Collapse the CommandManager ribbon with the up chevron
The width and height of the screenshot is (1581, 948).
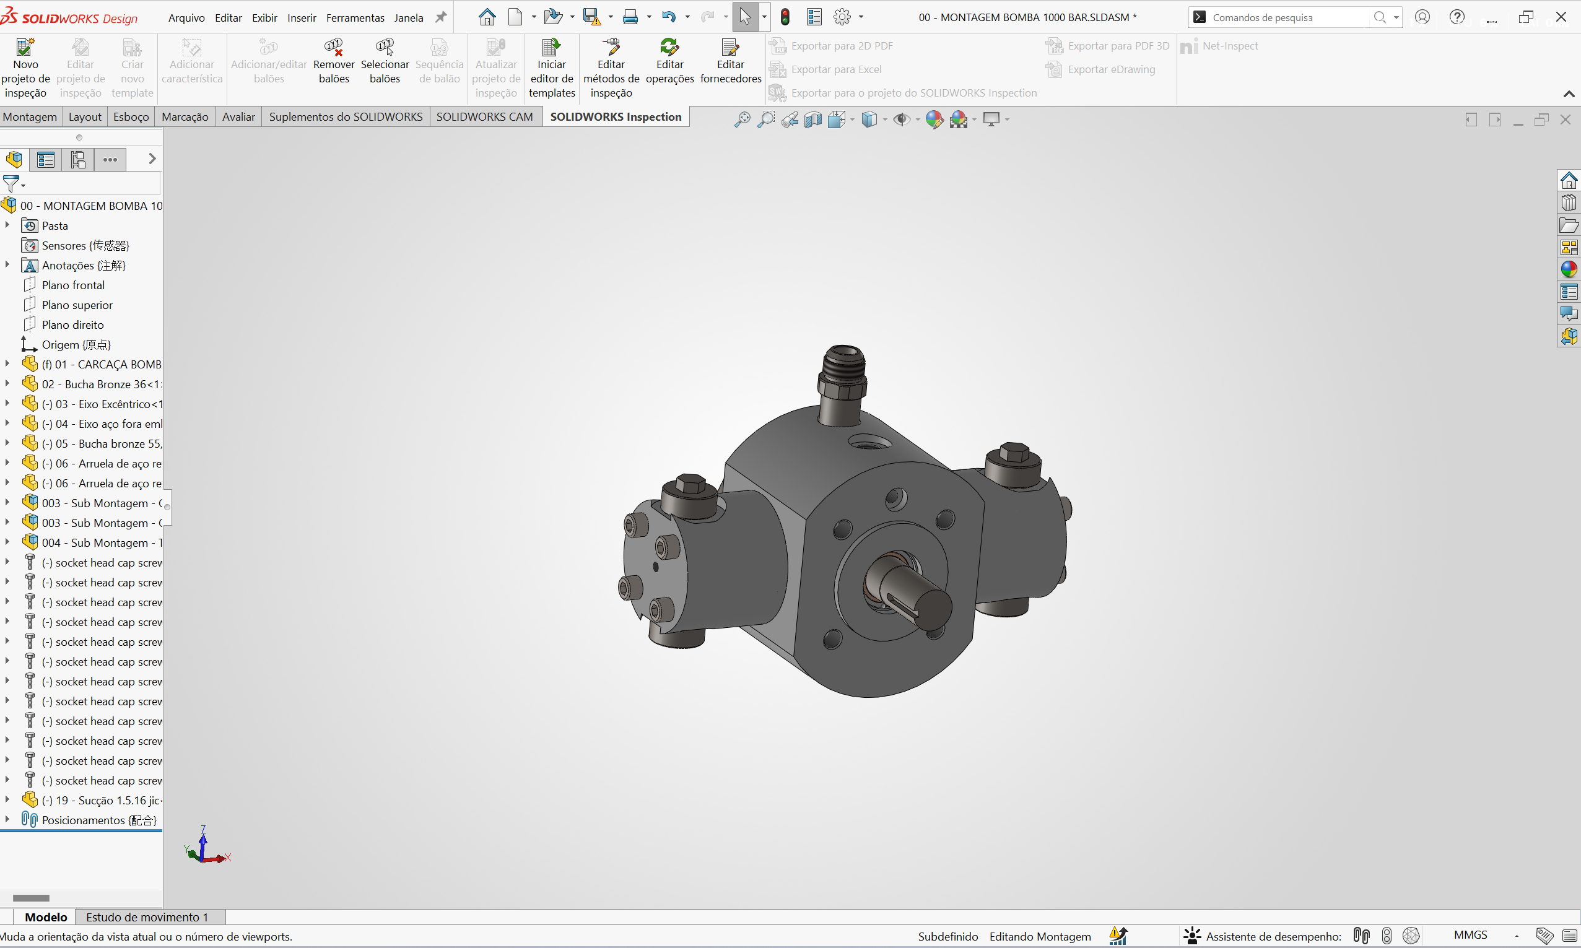click(x=1569, y=94)
